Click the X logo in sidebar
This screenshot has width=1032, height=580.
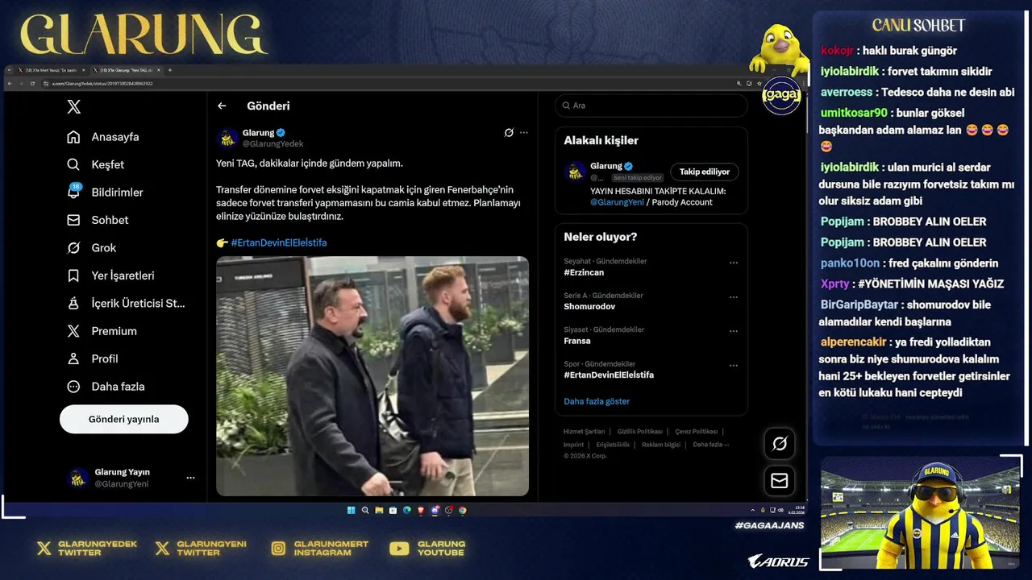73,106
